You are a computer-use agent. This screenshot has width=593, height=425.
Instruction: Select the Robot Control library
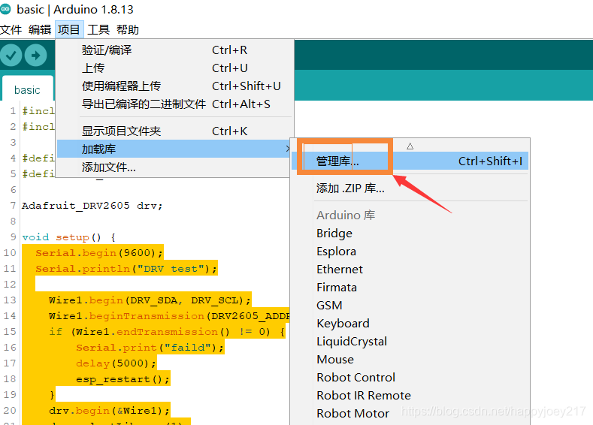[x=410, y=378]
